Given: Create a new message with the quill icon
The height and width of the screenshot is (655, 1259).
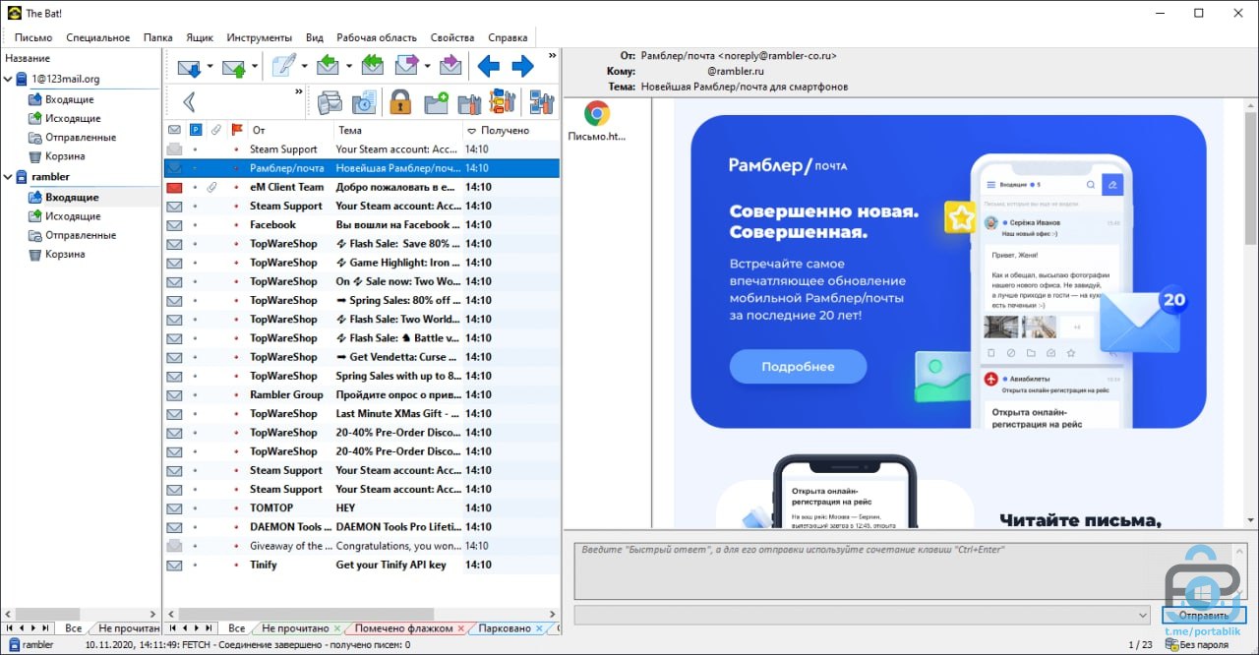Looking at the screenshot, I should coord(283,67).
